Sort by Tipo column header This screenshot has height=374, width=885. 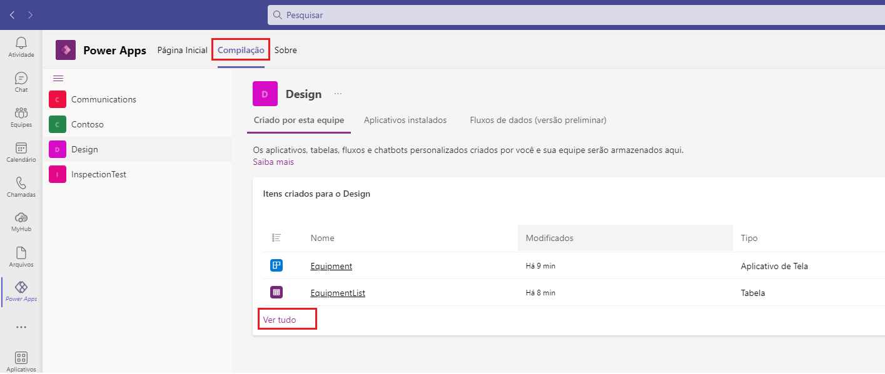coord(749,238)
